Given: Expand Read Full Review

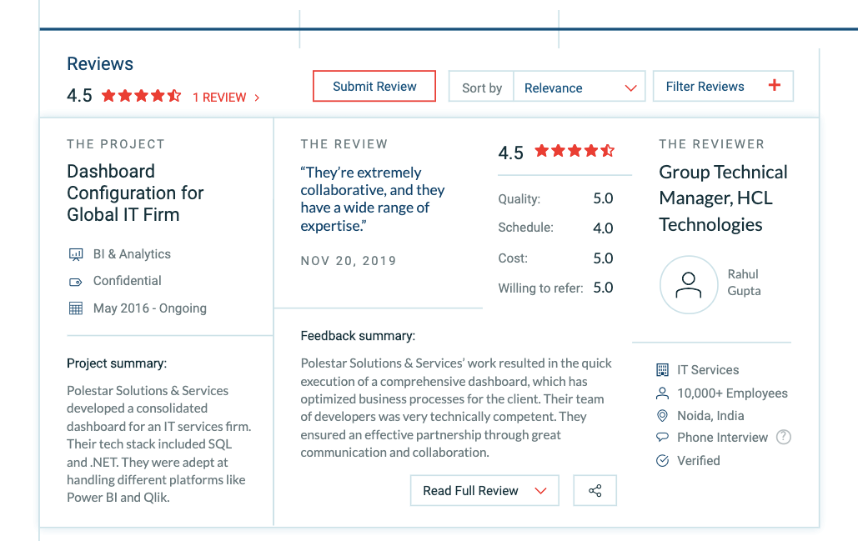Looking at the screenshot, I should pos(484,491).
